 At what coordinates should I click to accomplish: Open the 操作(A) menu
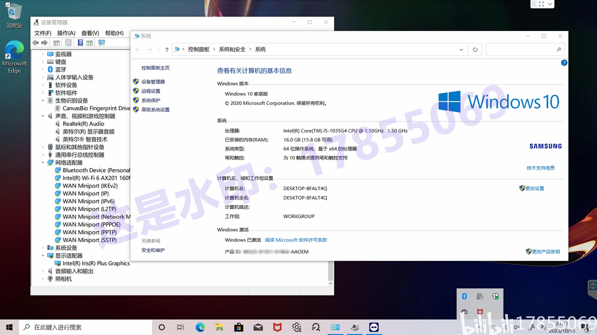(x=66, y=33)
